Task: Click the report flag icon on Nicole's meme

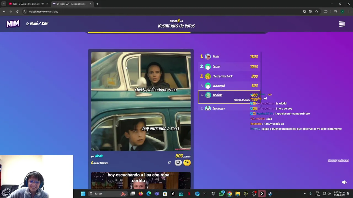Action: tap(169, 163)
